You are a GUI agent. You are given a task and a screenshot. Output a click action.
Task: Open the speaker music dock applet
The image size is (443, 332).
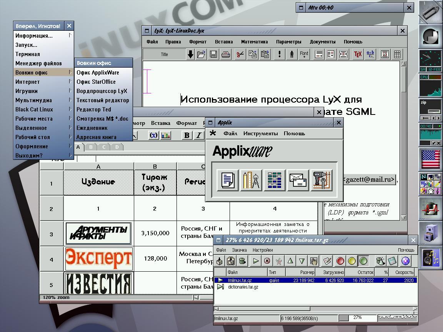click(x=430, y=257)
